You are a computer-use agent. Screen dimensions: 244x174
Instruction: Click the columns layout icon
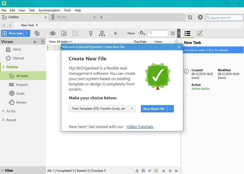pos(173,33)
